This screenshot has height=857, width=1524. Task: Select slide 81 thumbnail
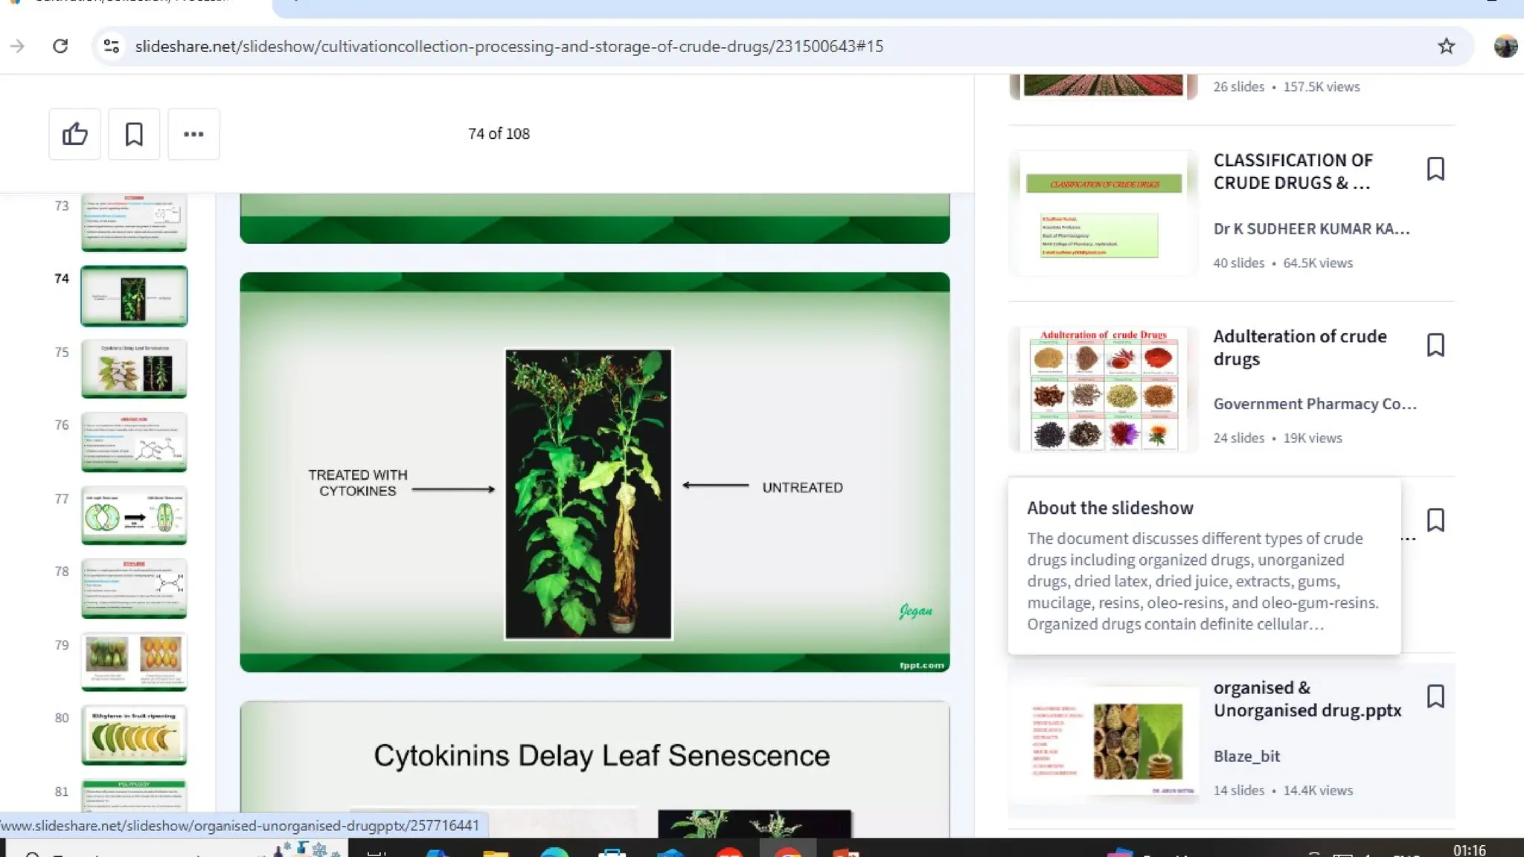(134, 796)
